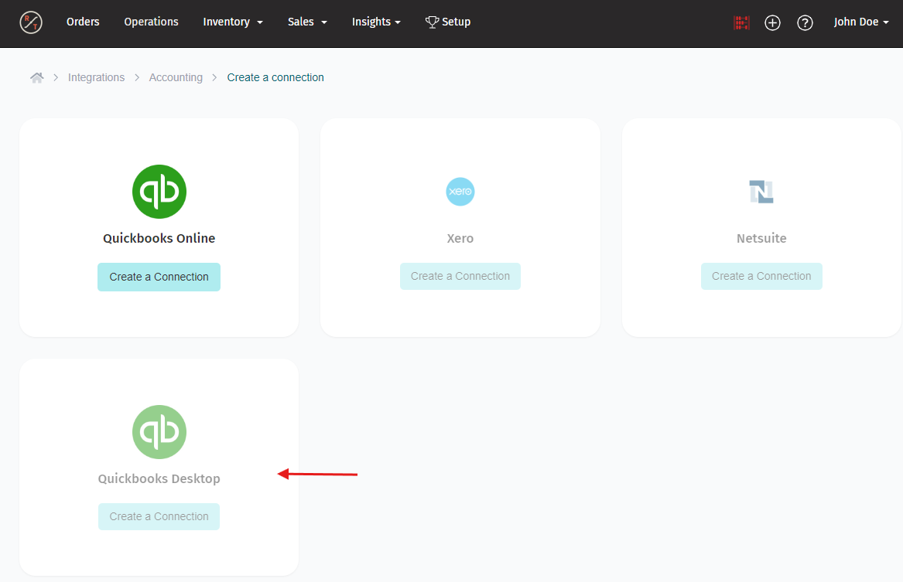Click the Quickbooks Desktop title
The image size is (903, 582).
159,478
